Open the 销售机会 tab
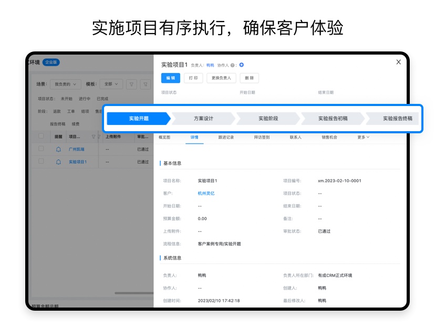 tap(329, 137)
